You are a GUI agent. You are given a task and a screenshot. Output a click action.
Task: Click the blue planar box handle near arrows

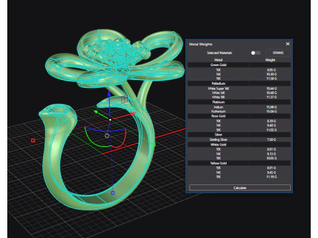click(125, 99)
